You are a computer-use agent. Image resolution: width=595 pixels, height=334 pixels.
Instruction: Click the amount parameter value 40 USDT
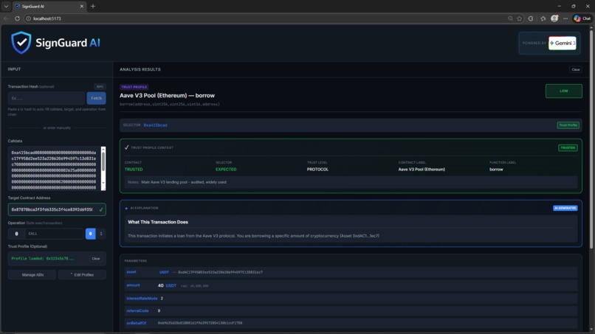point(167,285)
